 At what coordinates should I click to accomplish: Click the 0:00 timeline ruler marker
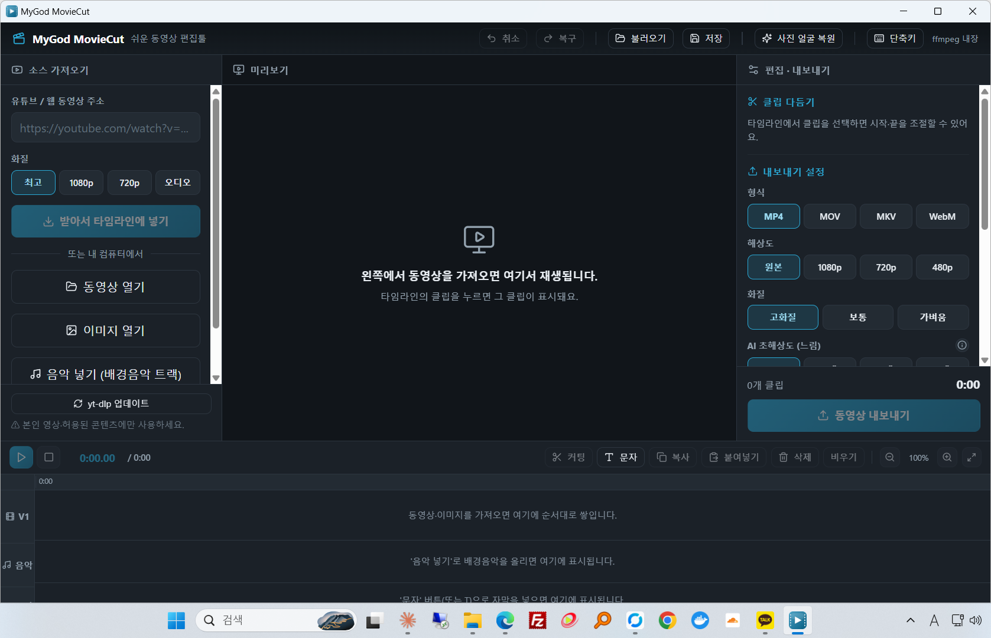click(46, 481)
